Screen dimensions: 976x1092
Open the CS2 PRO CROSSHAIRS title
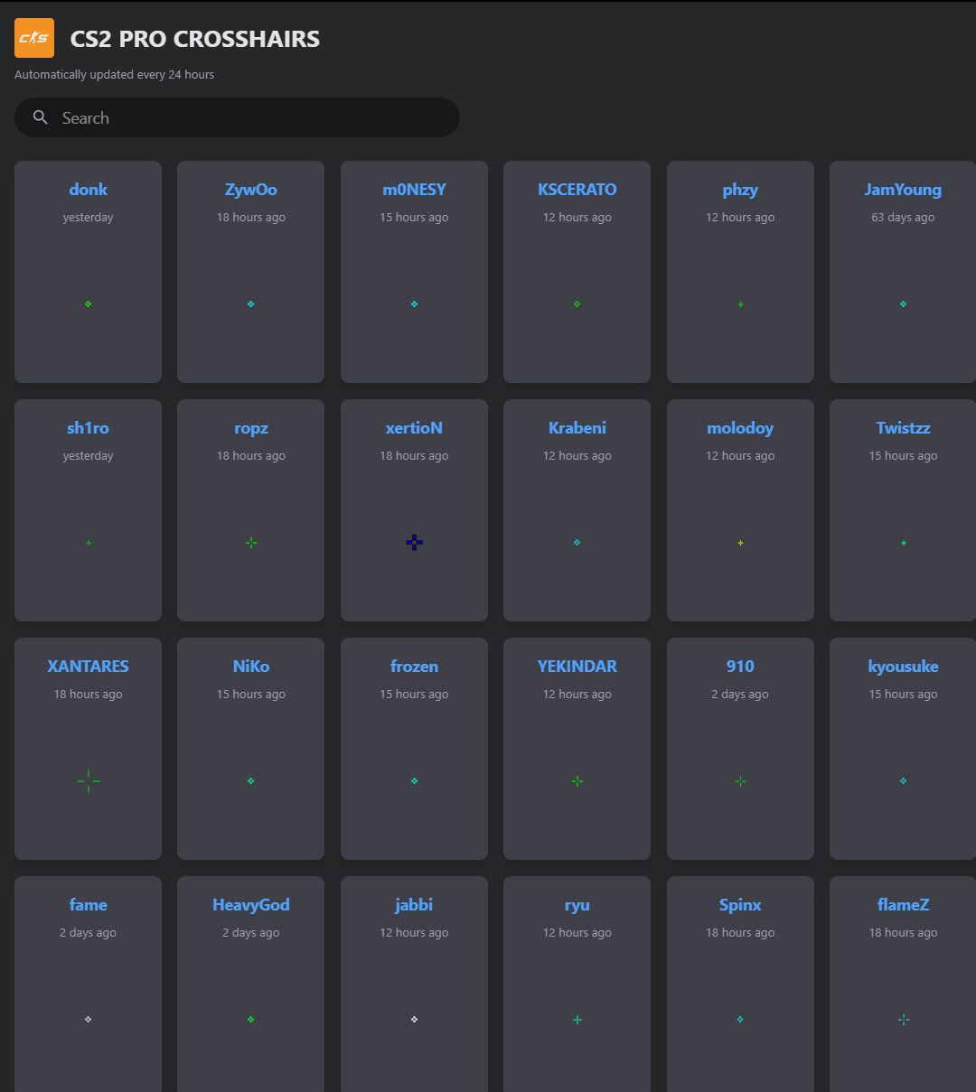195,39
